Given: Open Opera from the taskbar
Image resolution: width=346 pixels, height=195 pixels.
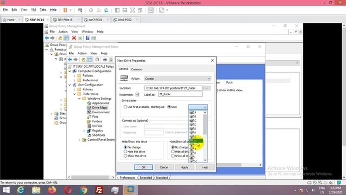Looking at the screenshot, I should [68, 190].
